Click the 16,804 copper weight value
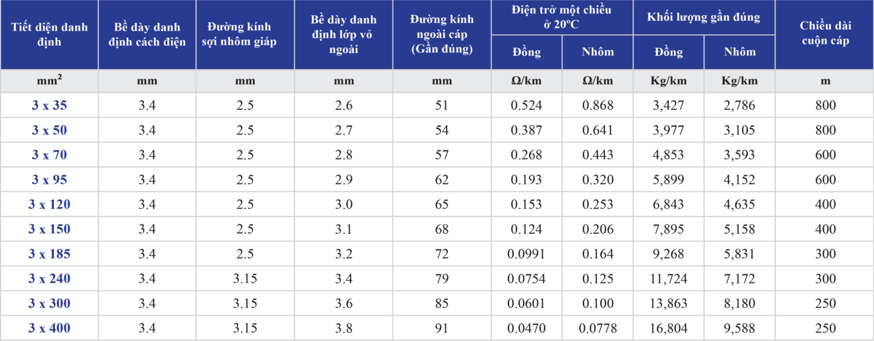The image size is (874, 341). pos(669,328)
